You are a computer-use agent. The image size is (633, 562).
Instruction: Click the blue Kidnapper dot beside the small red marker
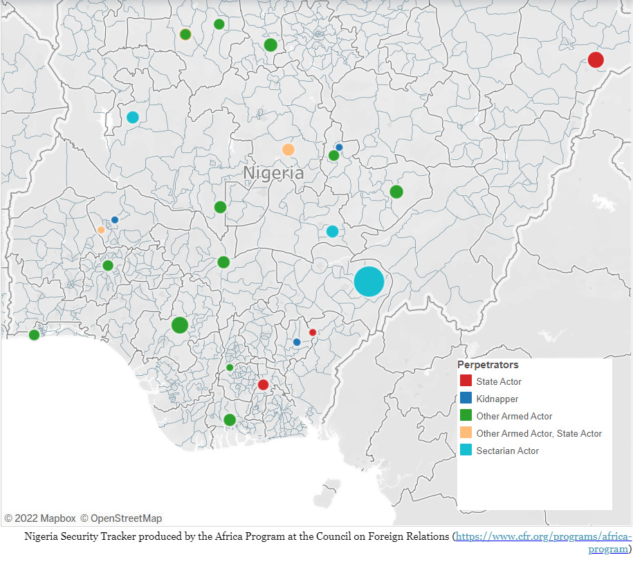tap(297, 341)
